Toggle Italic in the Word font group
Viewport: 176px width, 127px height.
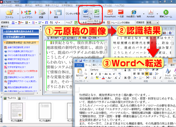[x=96, y=74]
